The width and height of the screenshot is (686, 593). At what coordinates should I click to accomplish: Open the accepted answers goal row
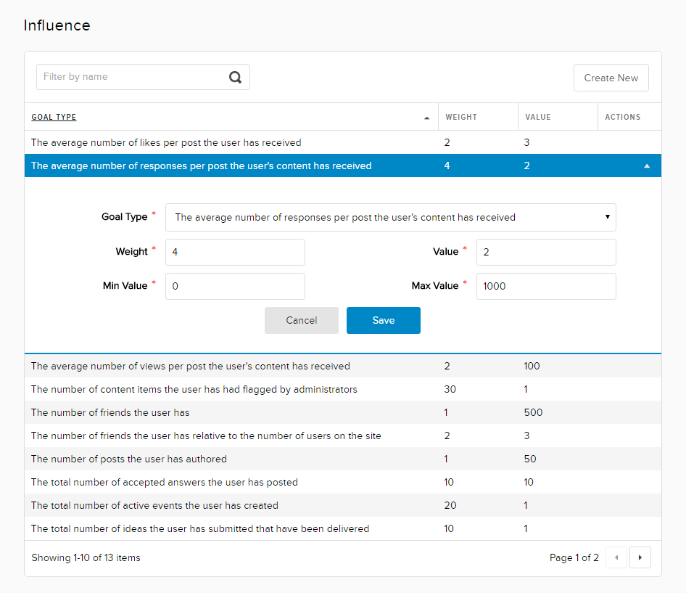165,483
